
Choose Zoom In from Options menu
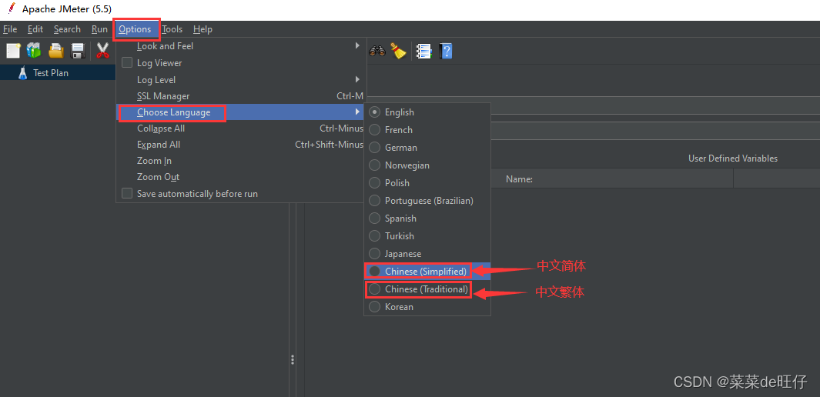[x=241, y=161]
